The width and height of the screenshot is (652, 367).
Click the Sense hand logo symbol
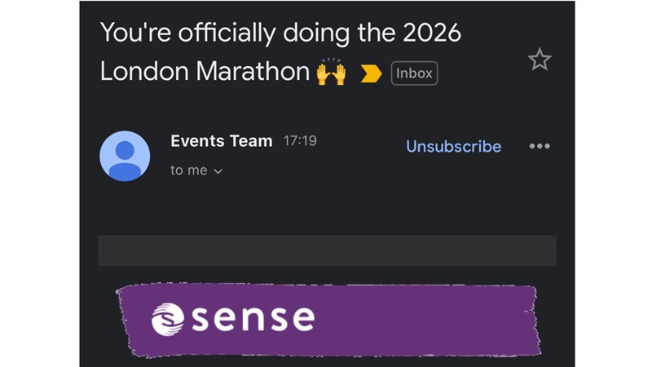[x=169, y=319]
